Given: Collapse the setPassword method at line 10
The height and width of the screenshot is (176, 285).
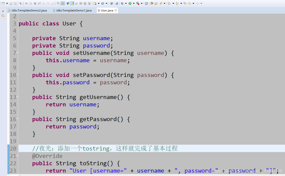Looking at the screenshot, I should [17, 75].
